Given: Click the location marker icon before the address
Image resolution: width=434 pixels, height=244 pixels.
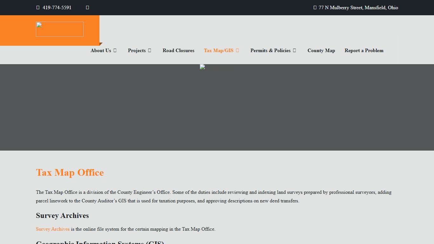Looking at the screenshot, I should click(x=315, y=8).
